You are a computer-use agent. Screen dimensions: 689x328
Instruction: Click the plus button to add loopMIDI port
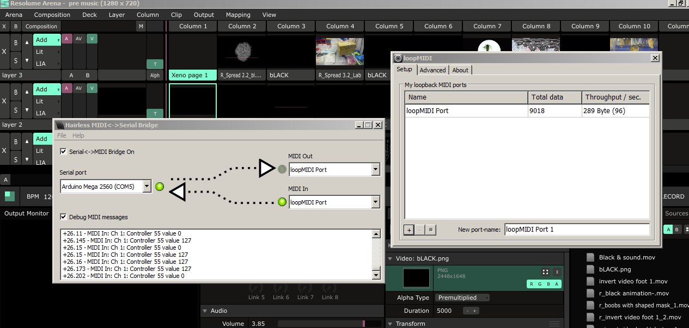click(408, 230)
